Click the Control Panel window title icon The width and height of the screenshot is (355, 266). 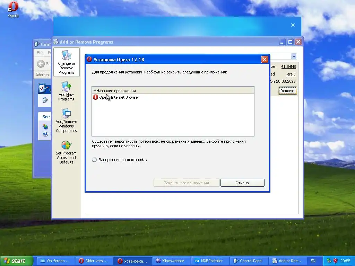(x=37, y=44)
